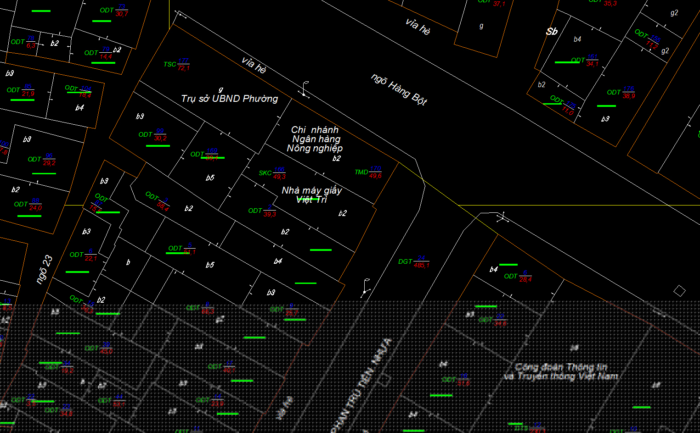This screenshot has height=433, width=700.
Task: Select the street lamp symbol below DGT 24 parcel
Action: pos(365,287)
